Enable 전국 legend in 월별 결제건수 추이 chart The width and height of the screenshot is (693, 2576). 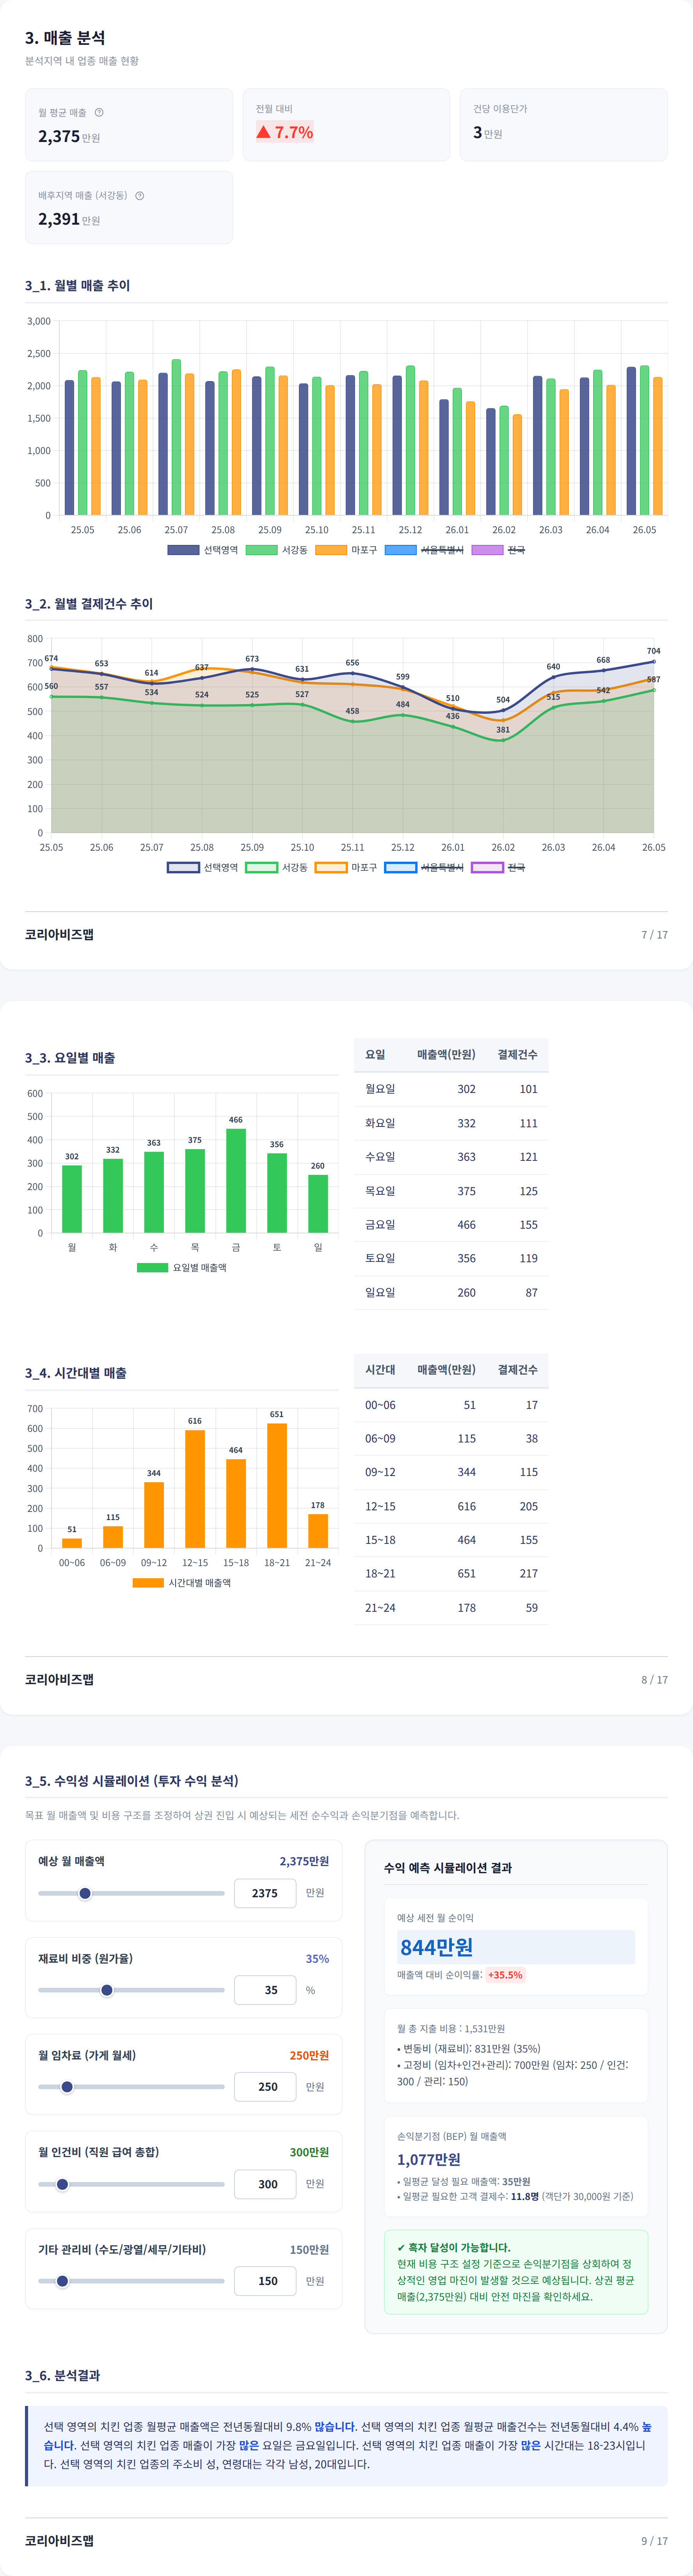coord(498,867)
